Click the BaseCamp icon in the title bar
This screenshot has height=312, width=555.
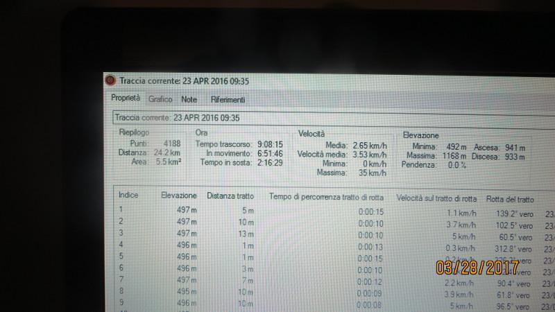(x=109, y=80)
